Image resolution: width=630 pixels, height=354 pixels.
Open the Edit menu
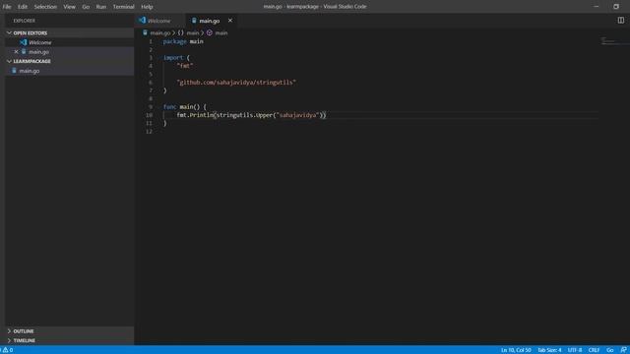[x=23, y=7]
